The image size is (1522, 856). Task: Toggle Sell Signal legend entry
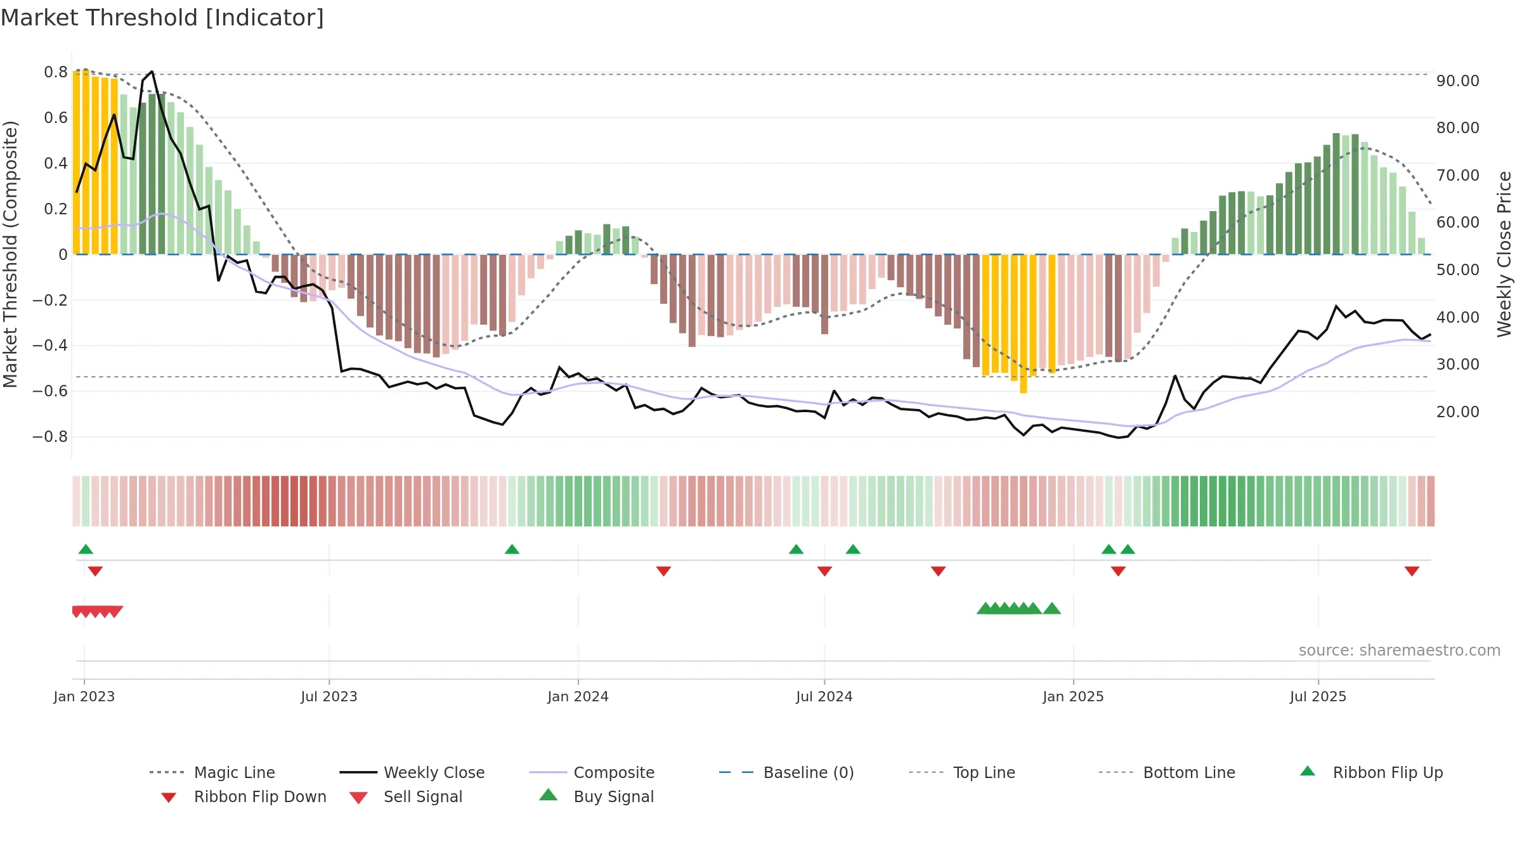(406, 796)
